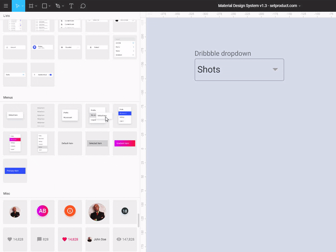
Task: Expand the Frame tool dropdown arrow
Action: (37, 6)
